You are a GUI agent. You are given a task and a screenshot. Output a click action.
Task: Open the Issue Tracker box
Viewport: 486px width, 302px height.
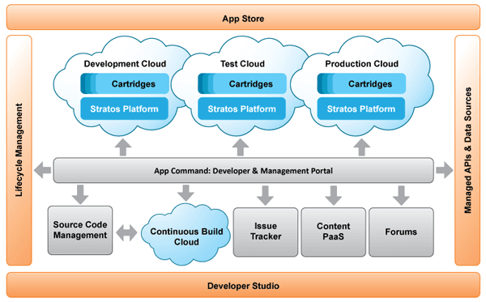[x=266, y=232]
